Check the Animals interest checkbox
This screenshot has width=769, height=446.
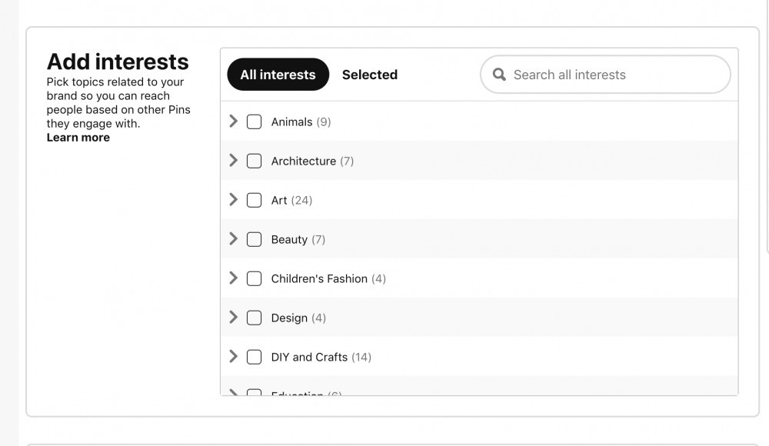[x=254, y=121]
